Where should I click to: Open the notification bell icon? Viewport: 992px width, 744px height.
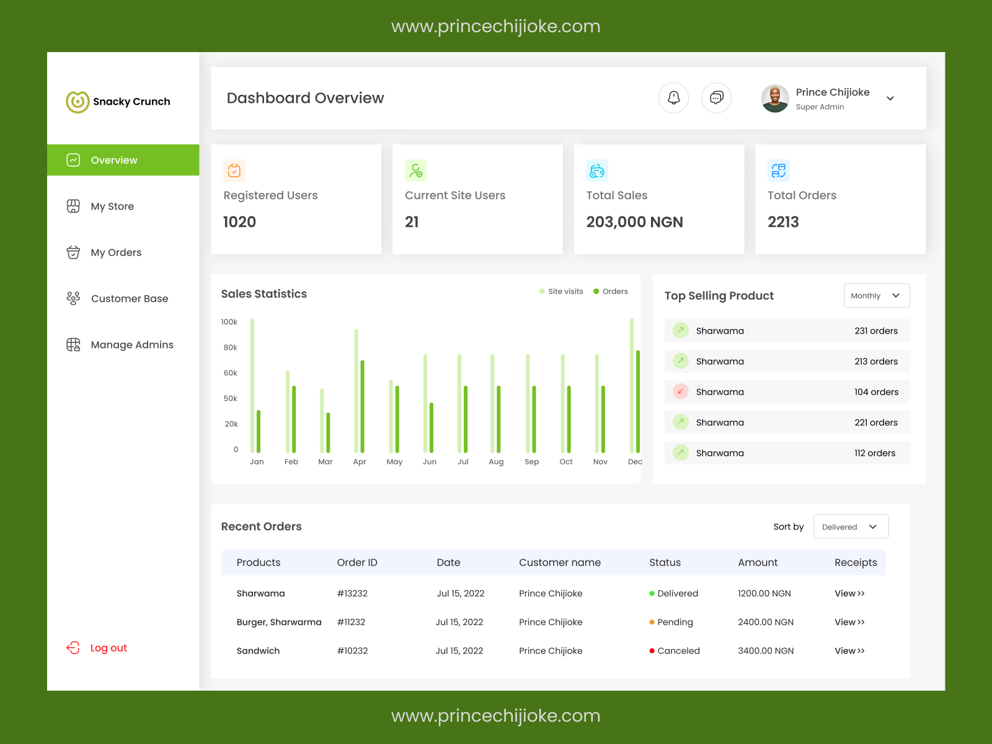coord(673,98)
